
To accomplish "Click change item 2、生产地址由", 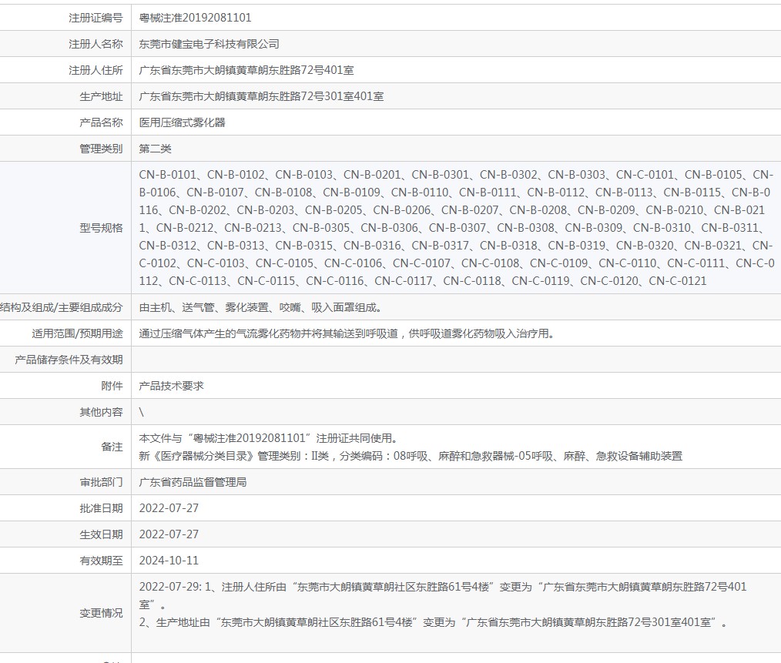I will (x=434, y=623).
